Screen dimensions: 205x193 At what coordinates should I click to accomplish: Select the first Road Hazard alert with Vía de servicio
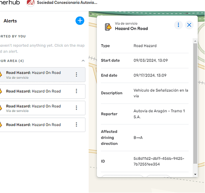tap(43, 74)
